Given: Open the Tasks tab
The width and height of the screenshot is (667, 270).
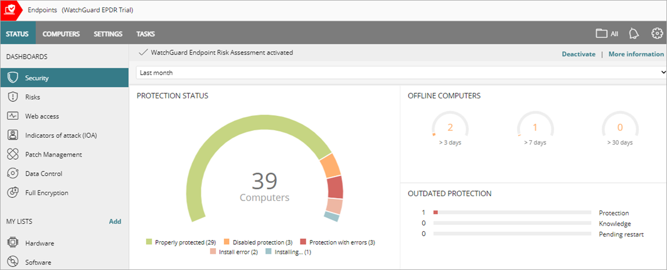Looking at the screenshot, I should click(x=146, y=34).
